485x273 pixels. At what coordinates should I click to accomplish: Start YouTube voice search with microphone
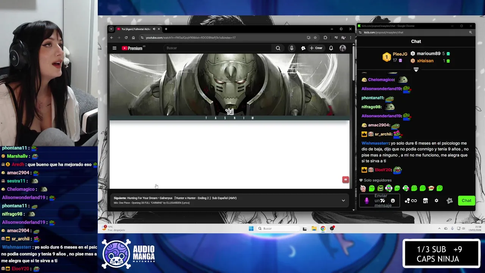pos(291,48)
